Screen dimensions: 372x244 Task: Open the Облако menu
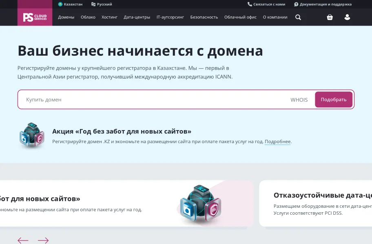tap(88, 17)
